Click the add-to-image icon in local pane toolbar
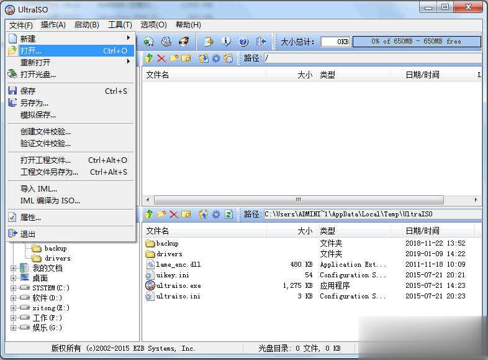Image resolution: width=488 pixels, height=360 pixels. tap(204, 214)
